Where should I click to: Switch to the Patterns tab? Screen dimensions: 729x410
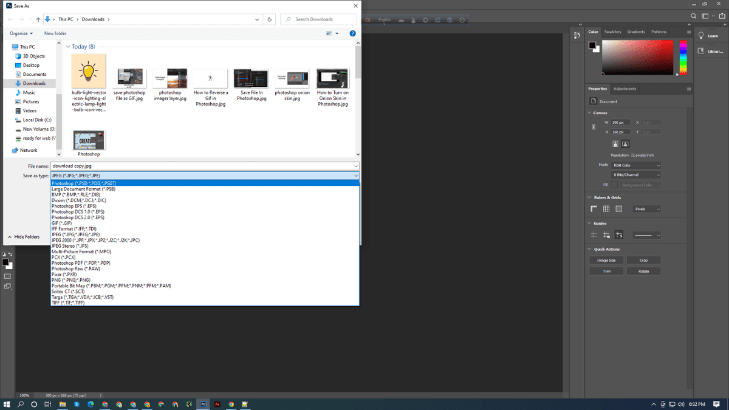(659, 32)
